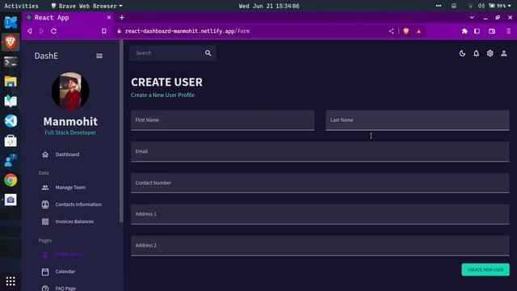Reload the page
Viewport: 517px width, 291px height.
[54, 31]
